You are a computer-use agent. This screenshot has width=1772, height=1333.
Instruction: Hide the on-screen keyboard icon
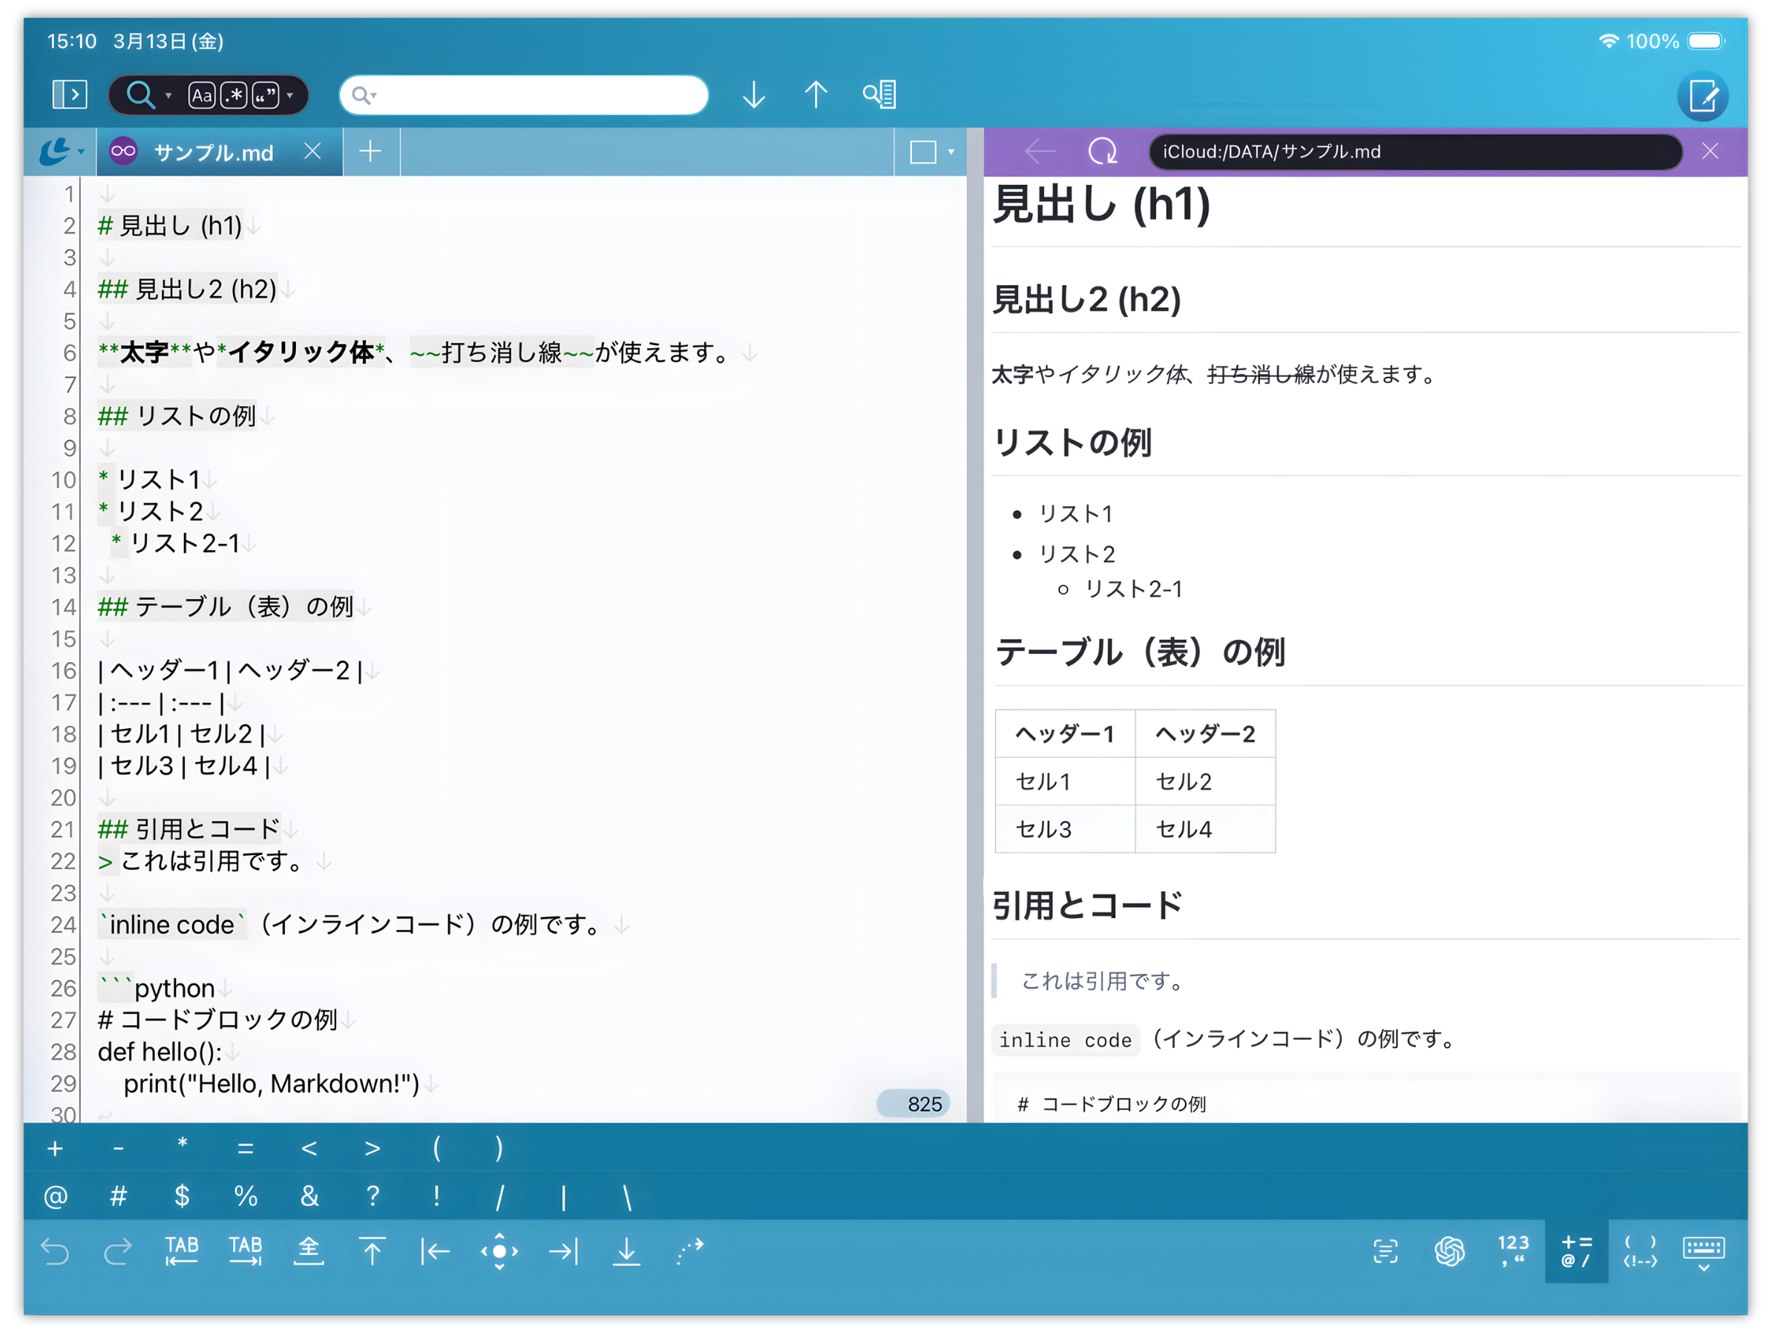(x=1703, y=1251)
